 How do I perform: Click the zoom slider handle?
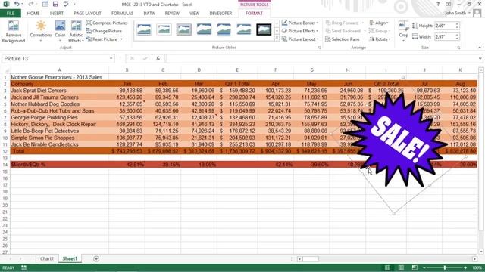click(x=445, y=267)
